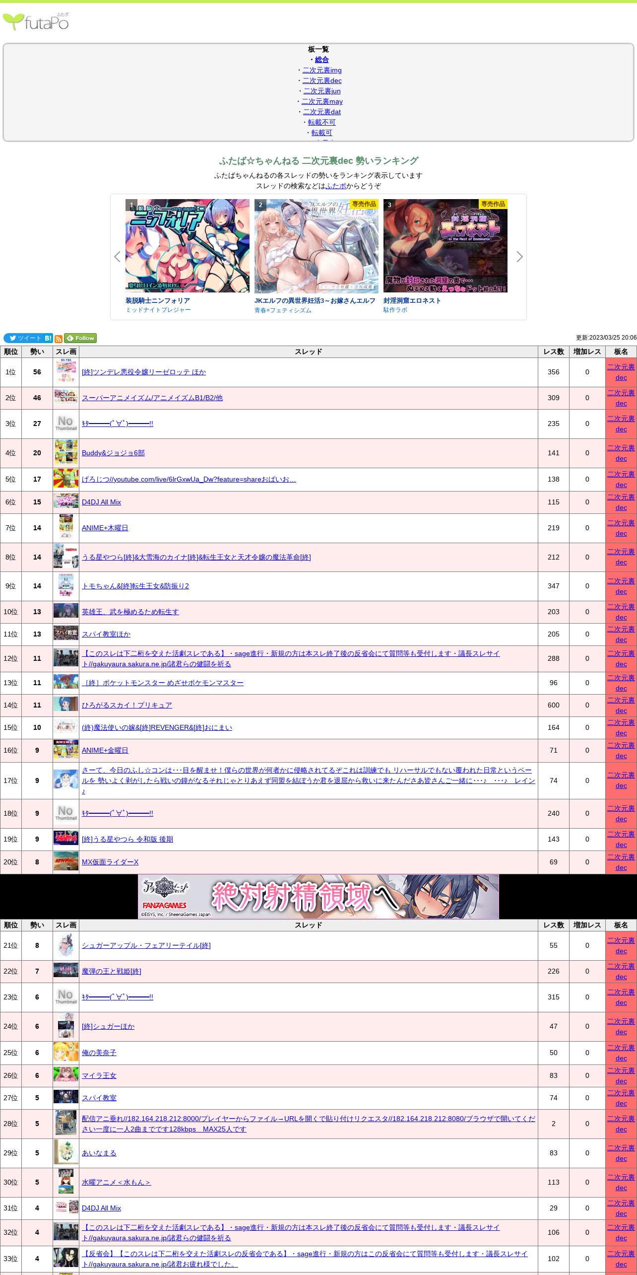637x1275 pixels.
Task: Show previous carousel items with left arrow
Action: [117, 257]
